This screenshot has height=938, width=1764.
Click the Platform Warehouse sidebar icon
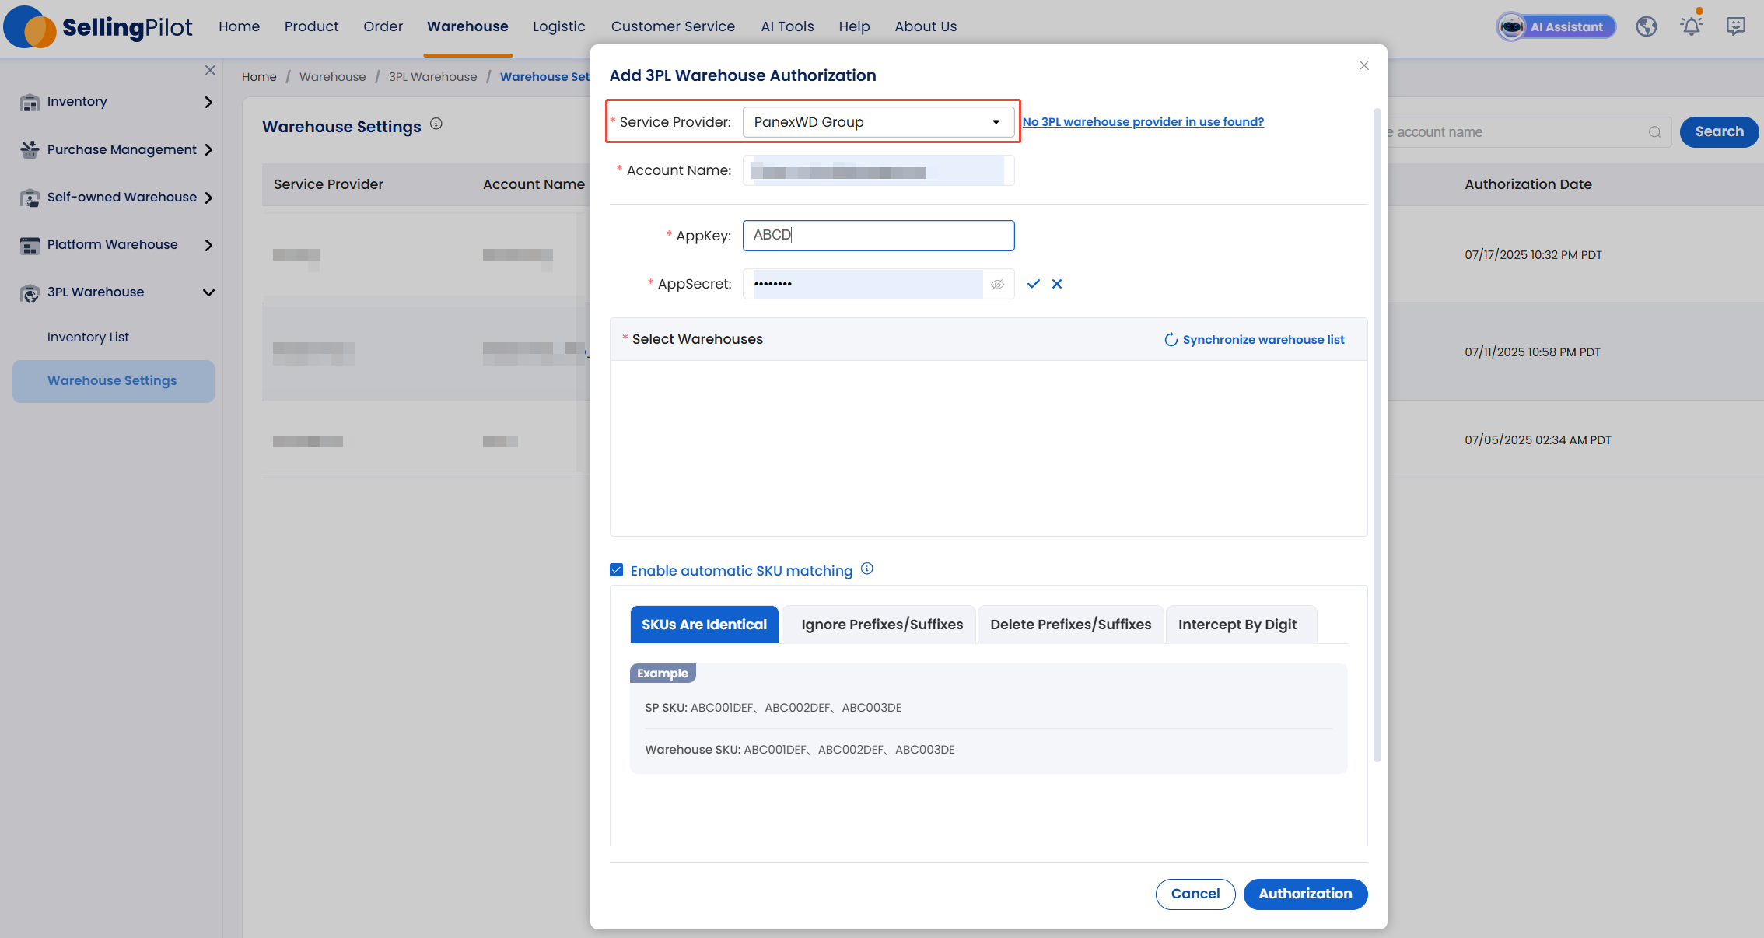[30, 245]
